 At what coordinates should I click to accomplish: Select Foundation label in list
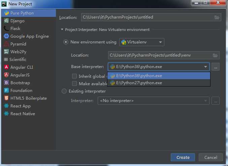pyautogui.click(x=21, y=90)
